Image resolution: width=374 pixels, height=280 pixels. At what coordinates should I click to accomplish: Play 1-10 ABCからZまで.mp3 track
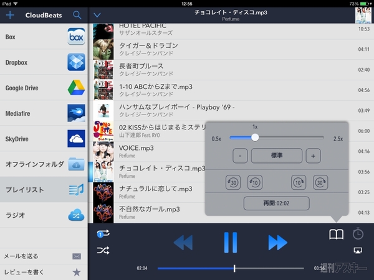pos(231,90)
